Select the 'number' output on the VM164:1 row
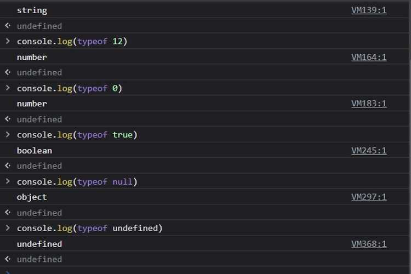Image resolution: width=411 pixels, height=274 pixels. coord(32,57)
